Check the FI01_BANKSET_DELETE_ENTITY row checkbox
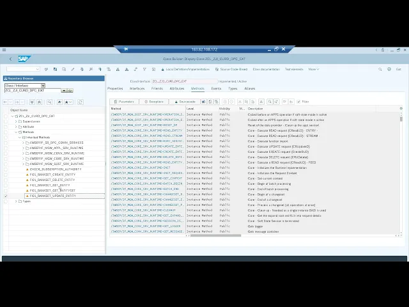The width and height of the screenshot is (409, 307). click(6, 180)
